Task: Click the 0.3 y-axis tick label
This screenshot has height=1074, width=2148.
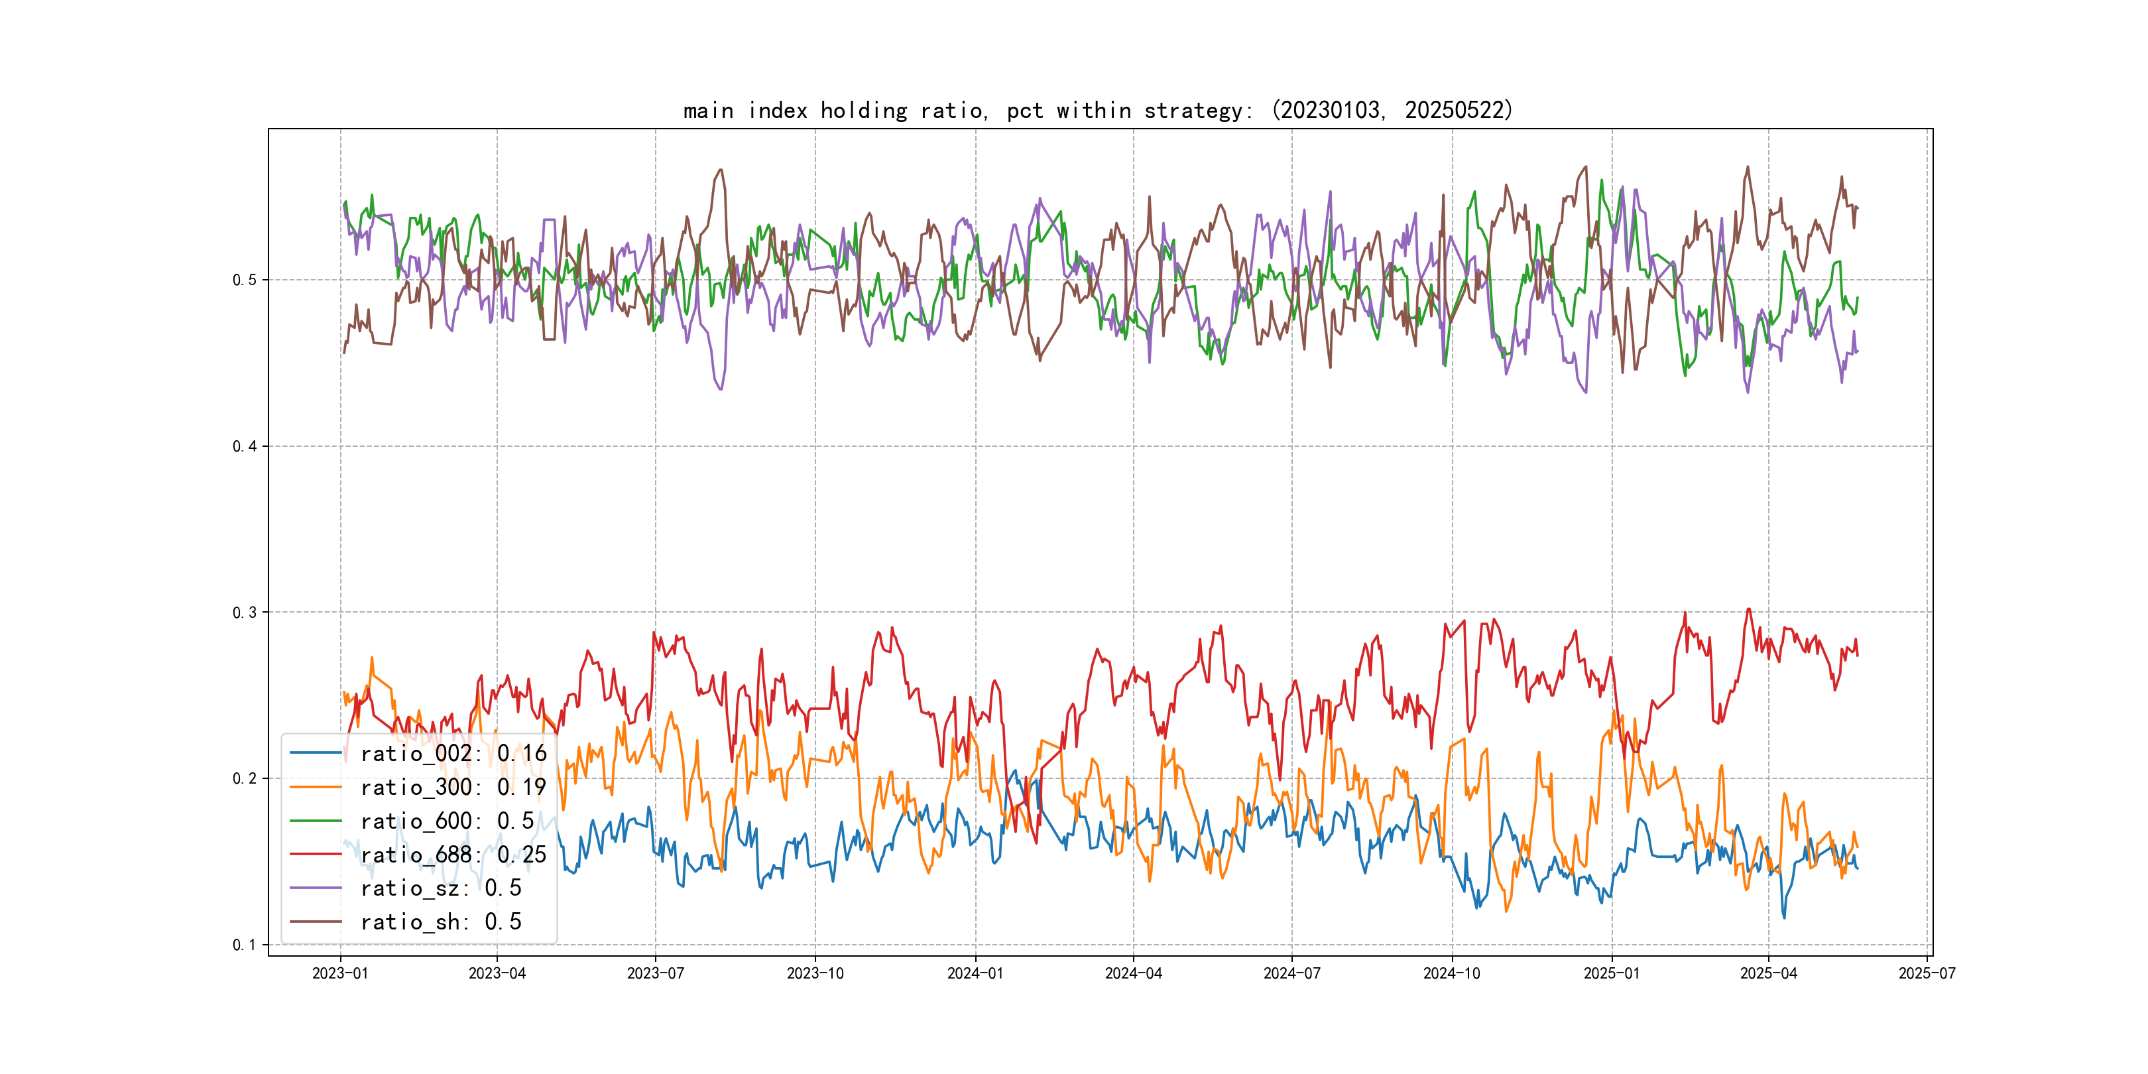Action: pyautogui.click(x=245, y=612)
